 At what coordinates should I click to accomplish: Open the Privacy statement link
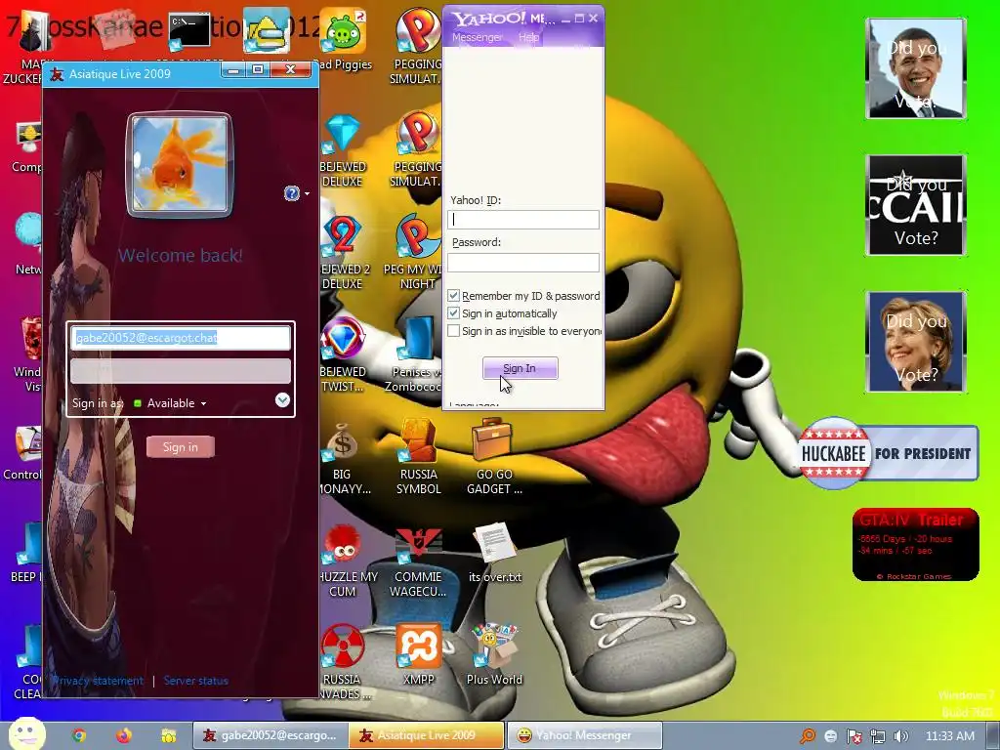[x=98, y=681]
